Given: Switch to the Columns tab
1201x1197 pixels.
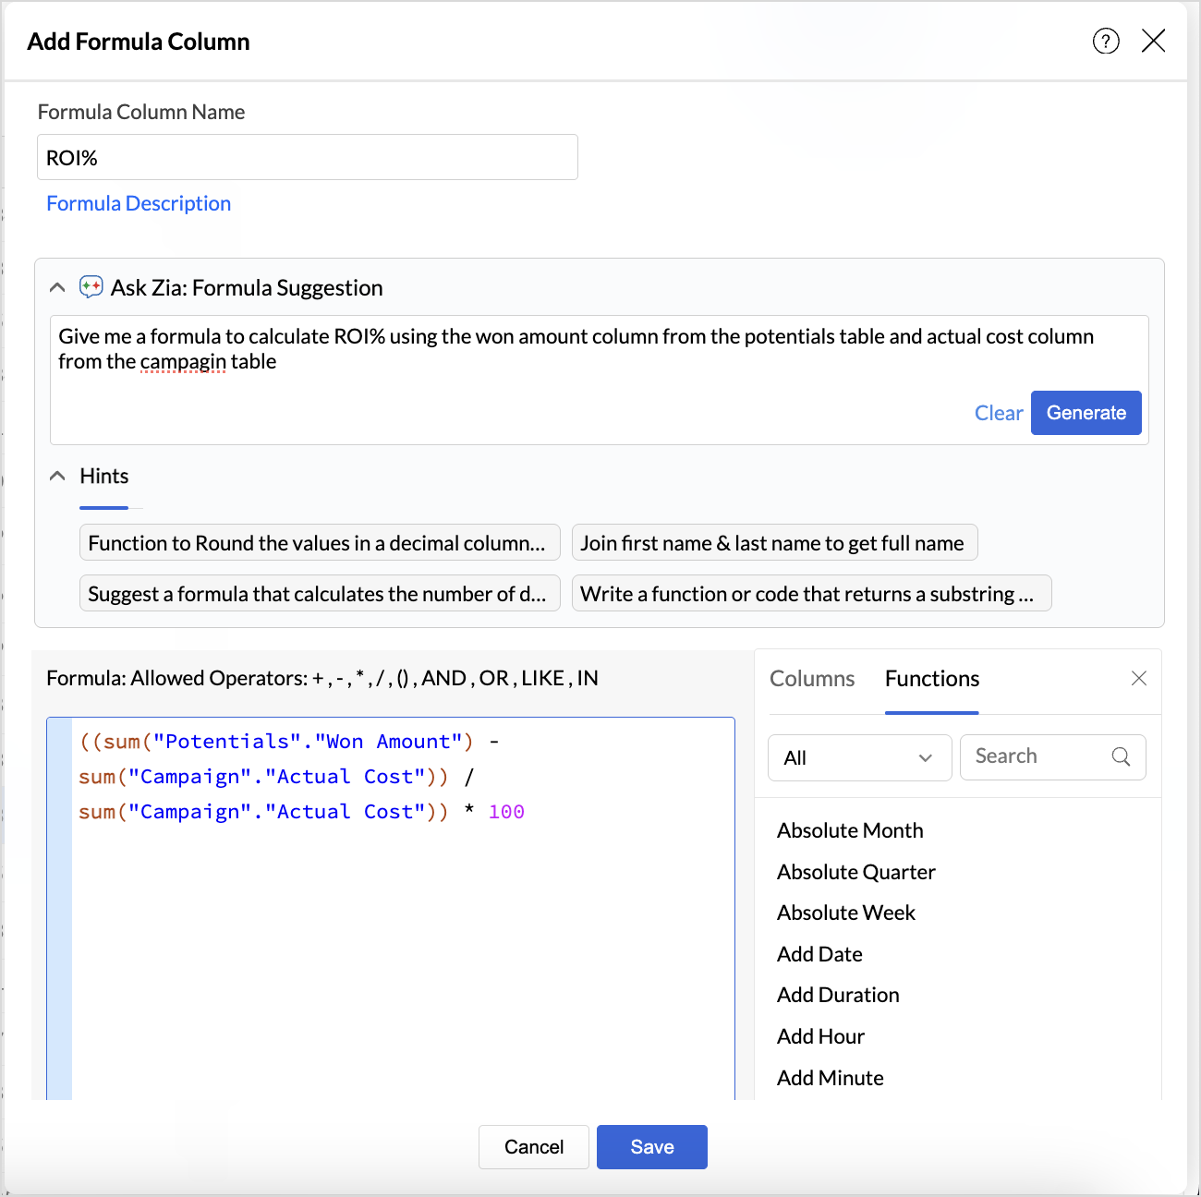Looking at the screenshot, I should point(812,679).
